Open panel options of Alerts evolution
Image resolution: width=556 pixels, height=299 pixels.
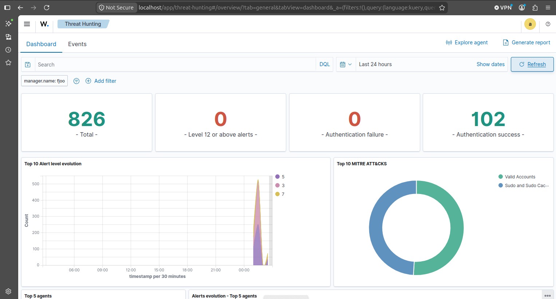click(x=547, y=295)
